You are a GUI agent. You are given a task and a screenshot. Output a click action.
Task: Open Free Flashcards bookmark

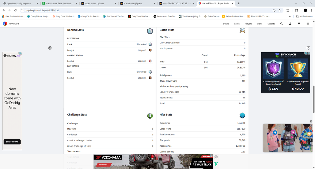[13, 17]
